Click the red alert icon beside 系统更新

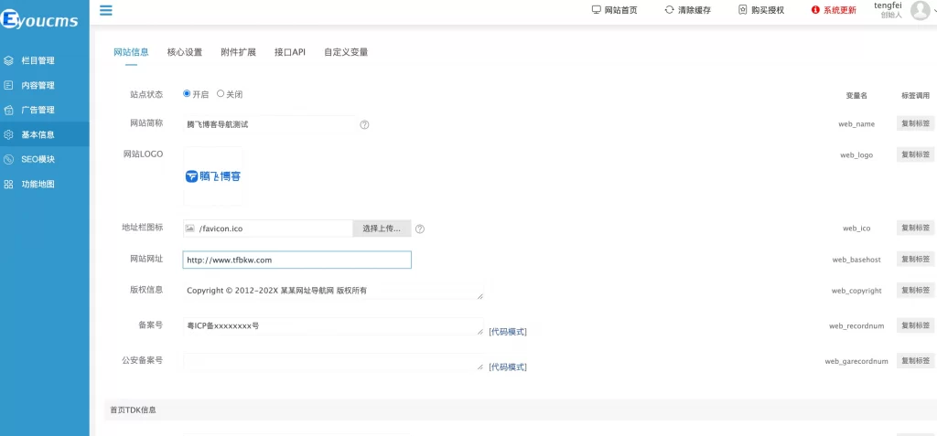815,9
